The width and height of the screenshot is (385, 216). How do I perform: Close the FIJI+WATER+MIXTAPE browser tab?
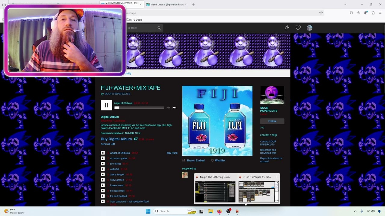tap(140, 4)
